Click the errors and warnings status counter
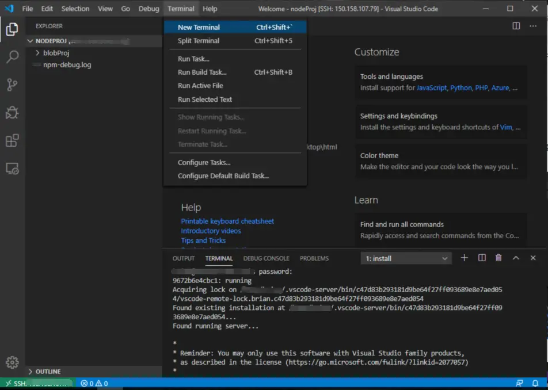 tap(94, 383)
